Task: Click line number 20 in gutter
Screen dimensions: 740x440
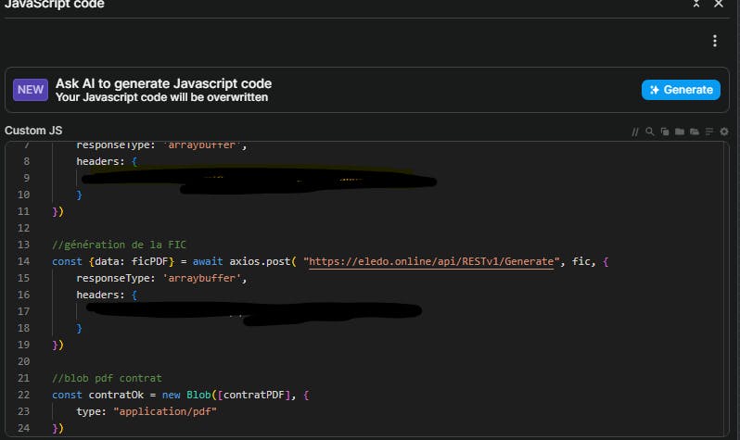Action: pos(23,361)
